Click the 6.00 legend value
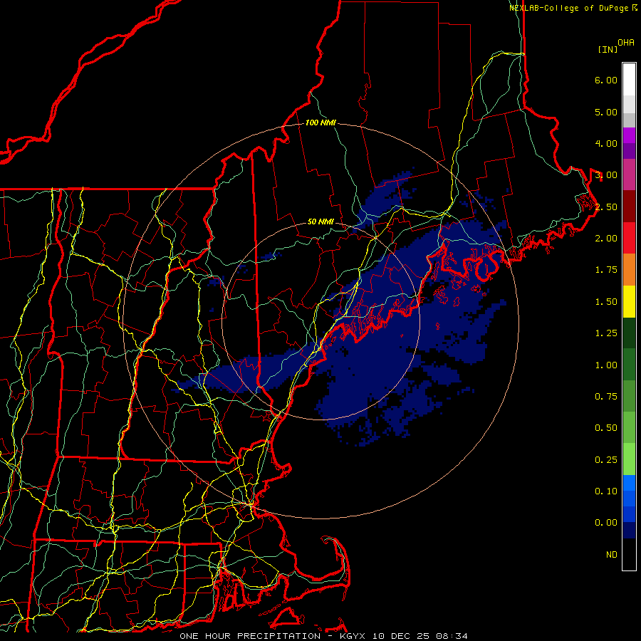This screenshot has width=641, height=641. (x=606, y=80)
